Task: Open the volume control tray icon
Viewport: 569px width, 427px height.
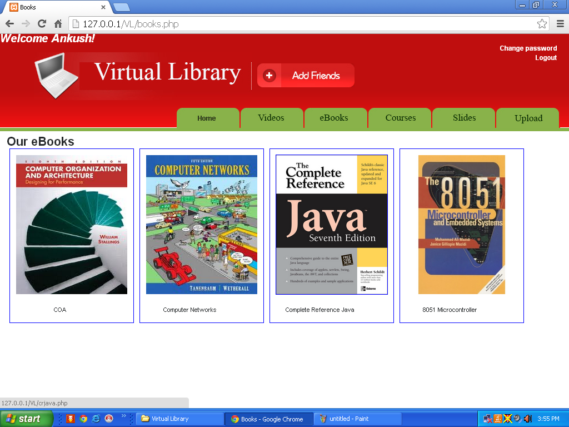Action: click(528, 419)
